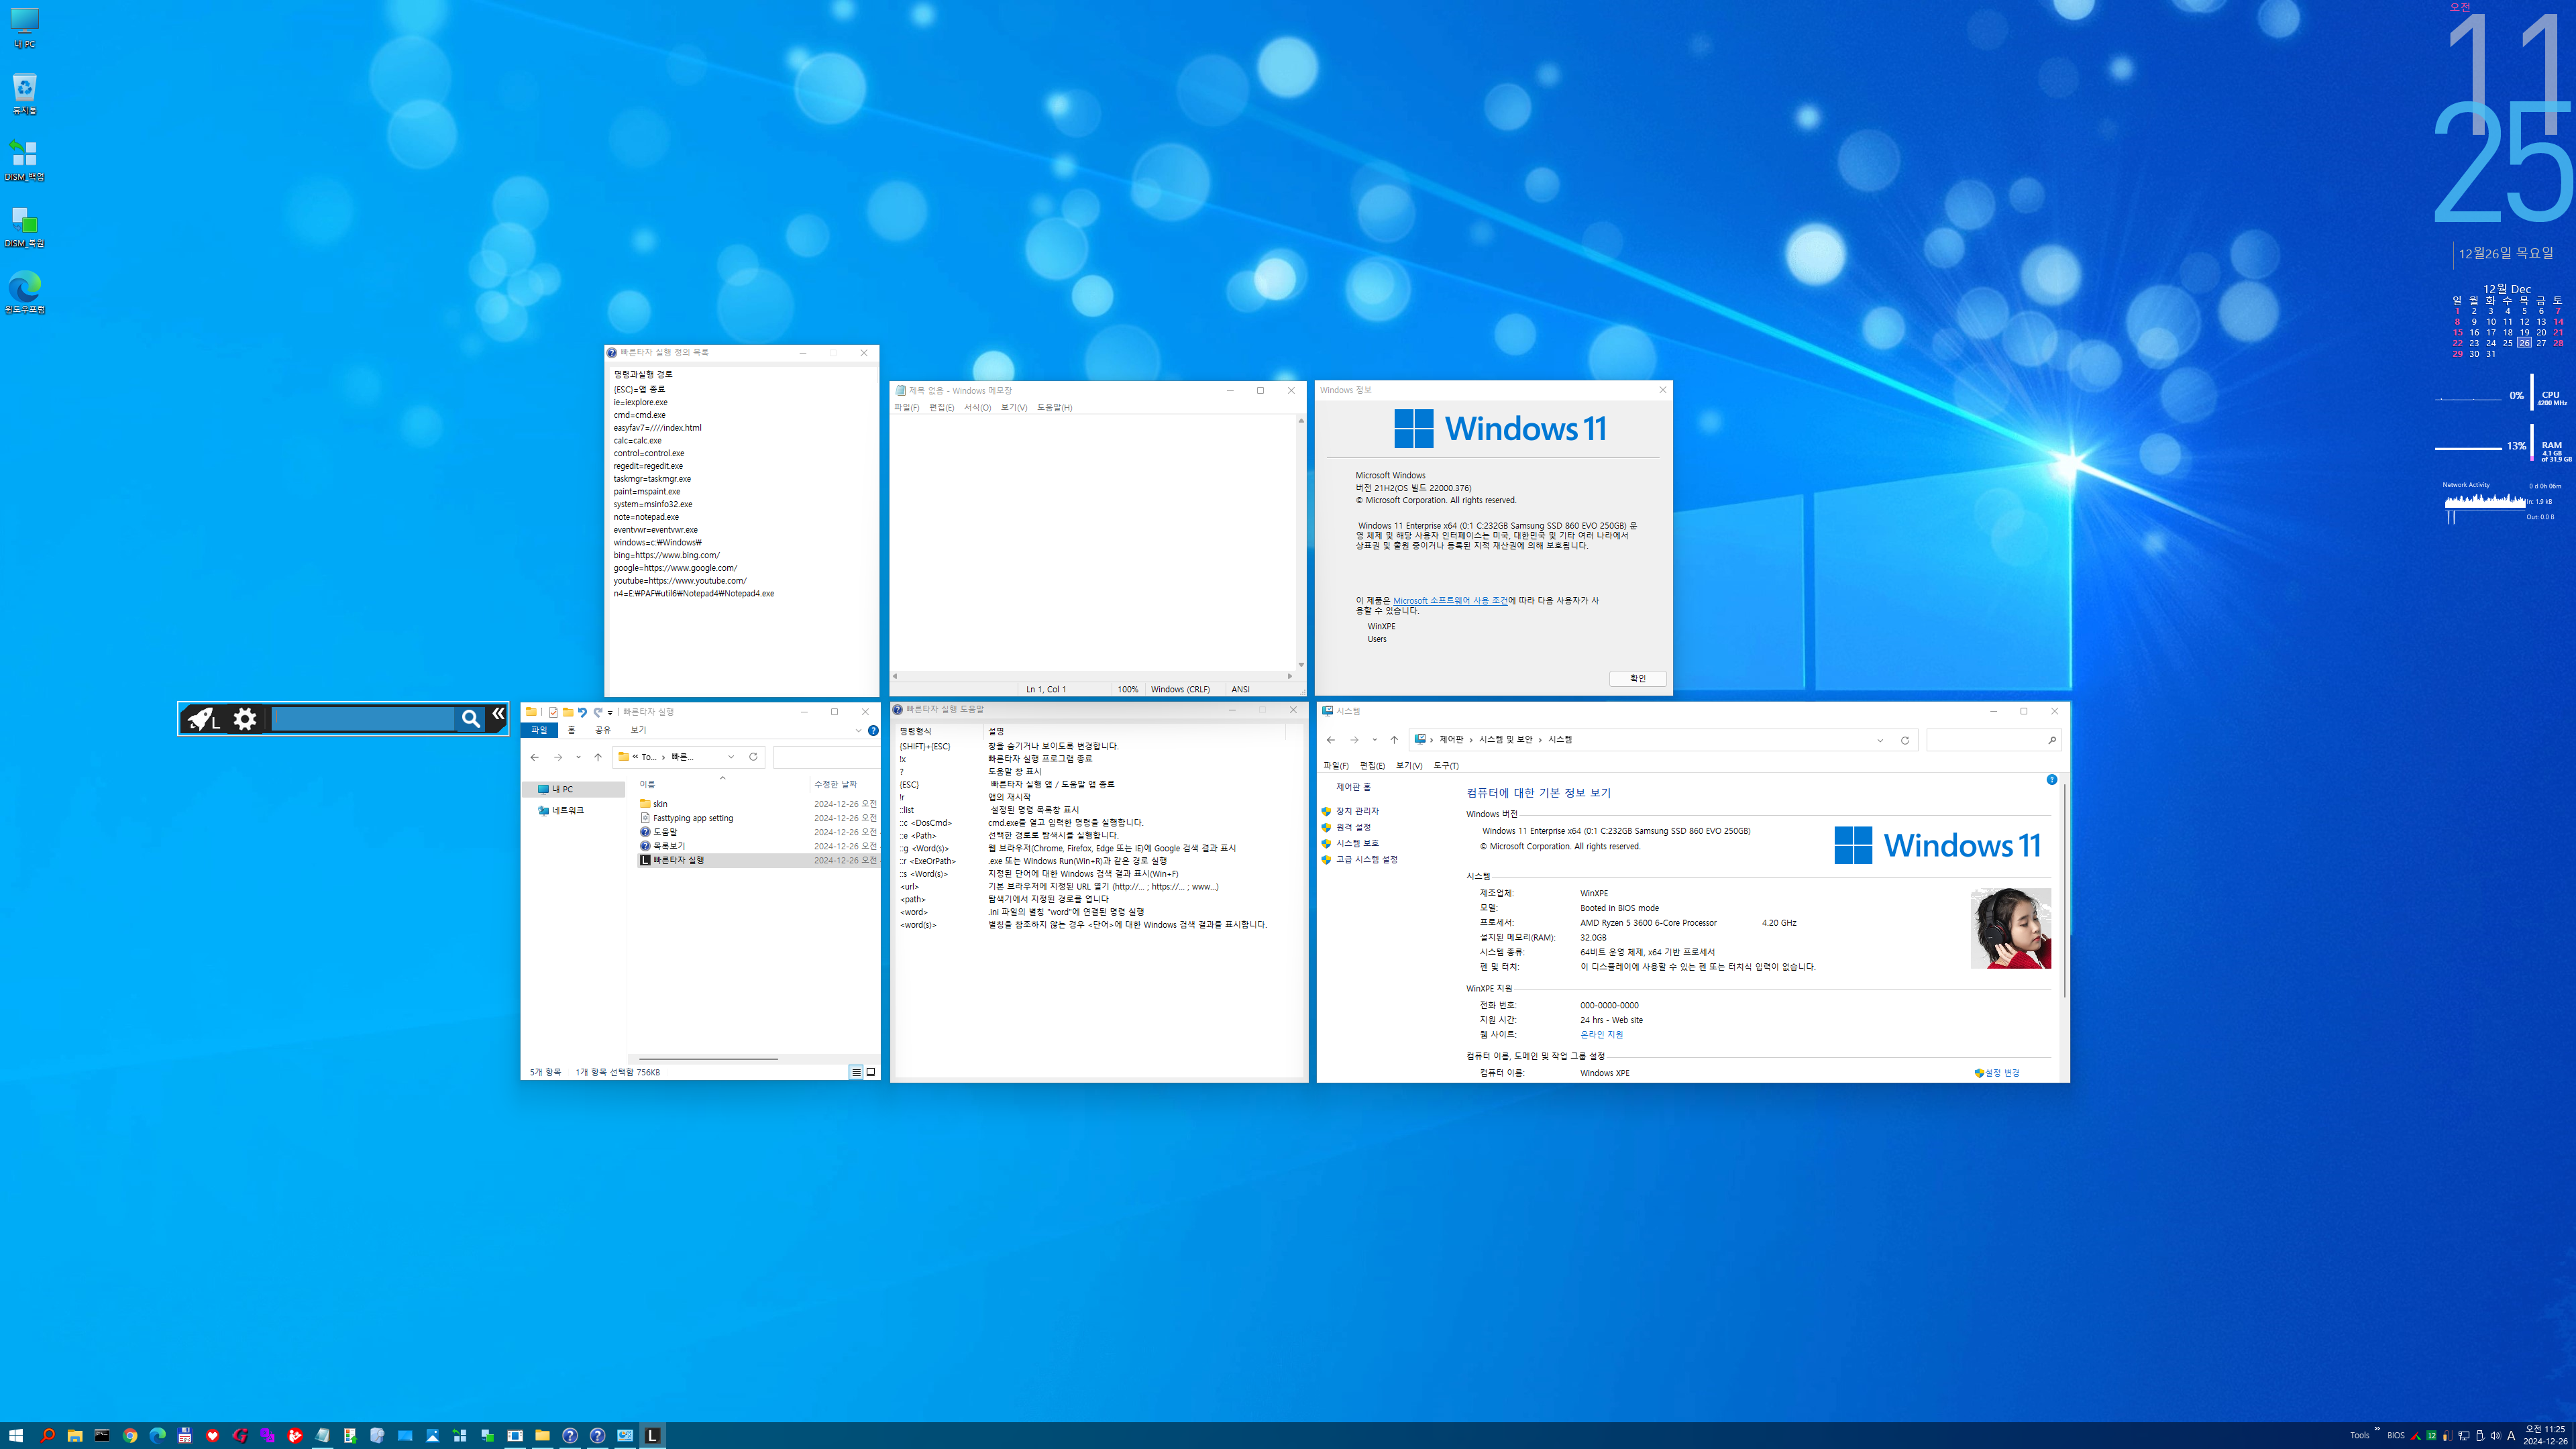The height and width of the screenshot is (1449, 2576).
Task: Refresh the System control panel window
Action: [1905, 740]
